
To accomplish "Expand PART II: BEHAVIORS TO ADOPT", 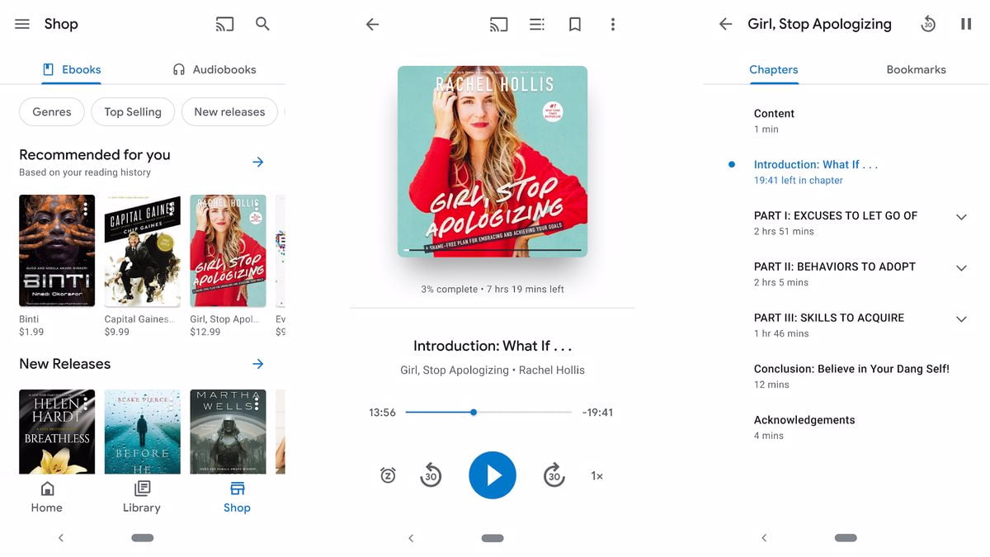I will (961, 267).
